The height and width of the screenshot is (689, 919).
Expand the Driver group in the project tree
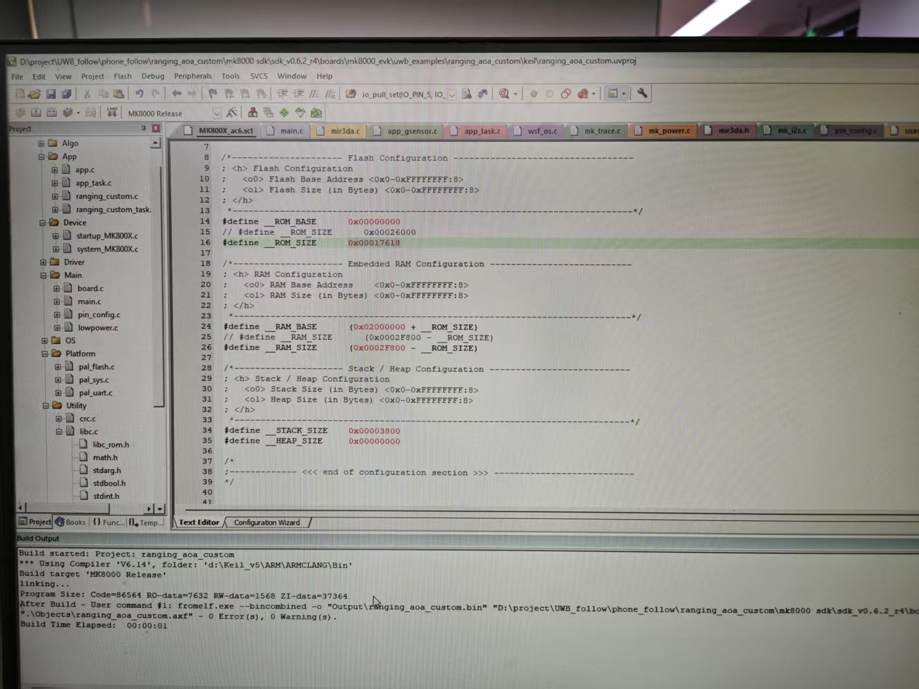click(43, 262)
